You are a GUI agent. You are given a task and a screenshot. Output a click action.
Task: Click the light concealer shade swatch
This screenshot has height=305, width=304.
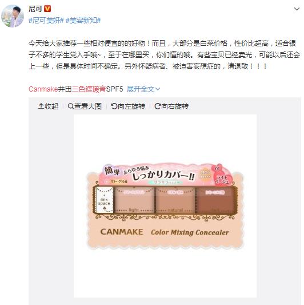point(134,200)
